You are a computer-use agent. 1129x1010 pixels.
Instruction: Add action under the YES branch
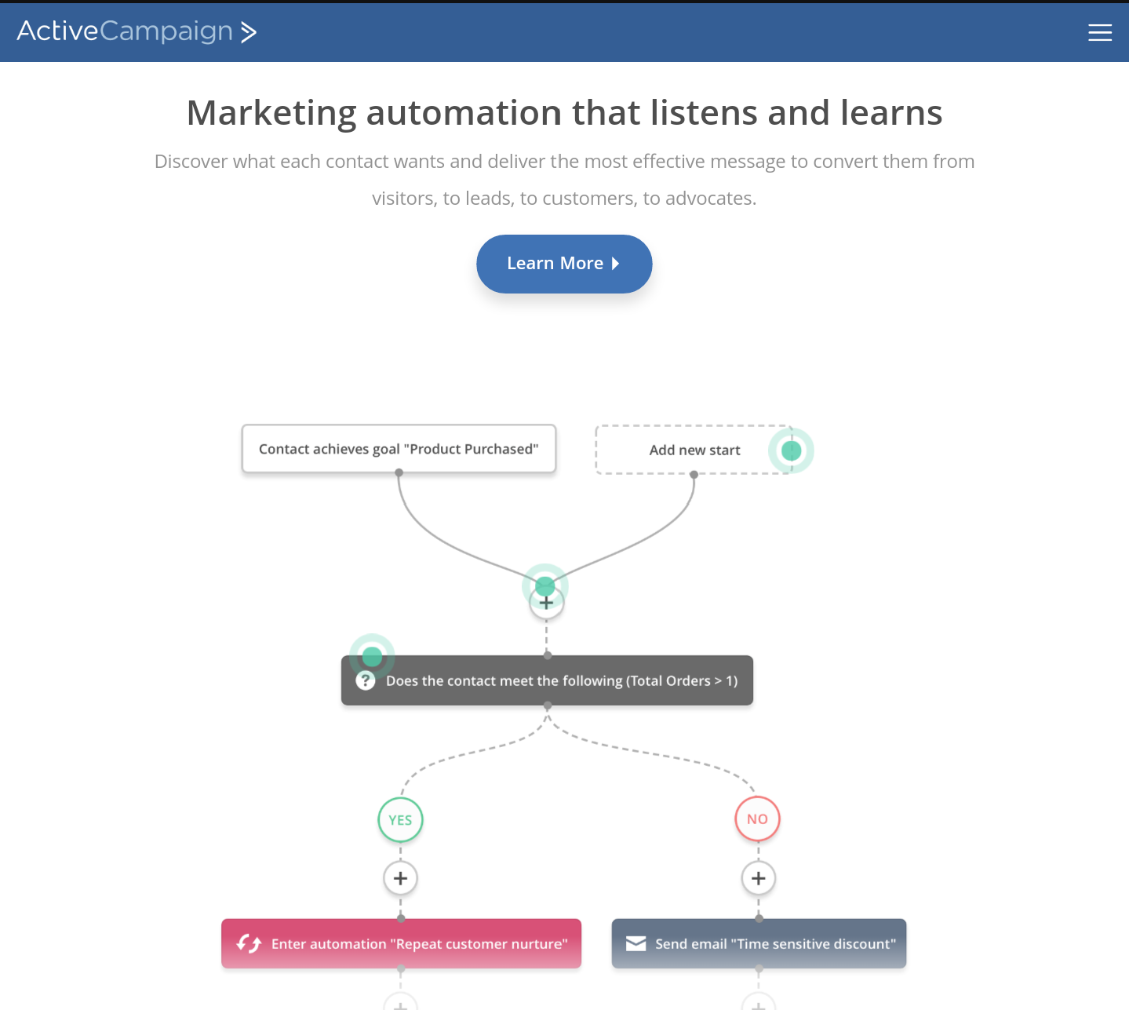click(400, 878)
